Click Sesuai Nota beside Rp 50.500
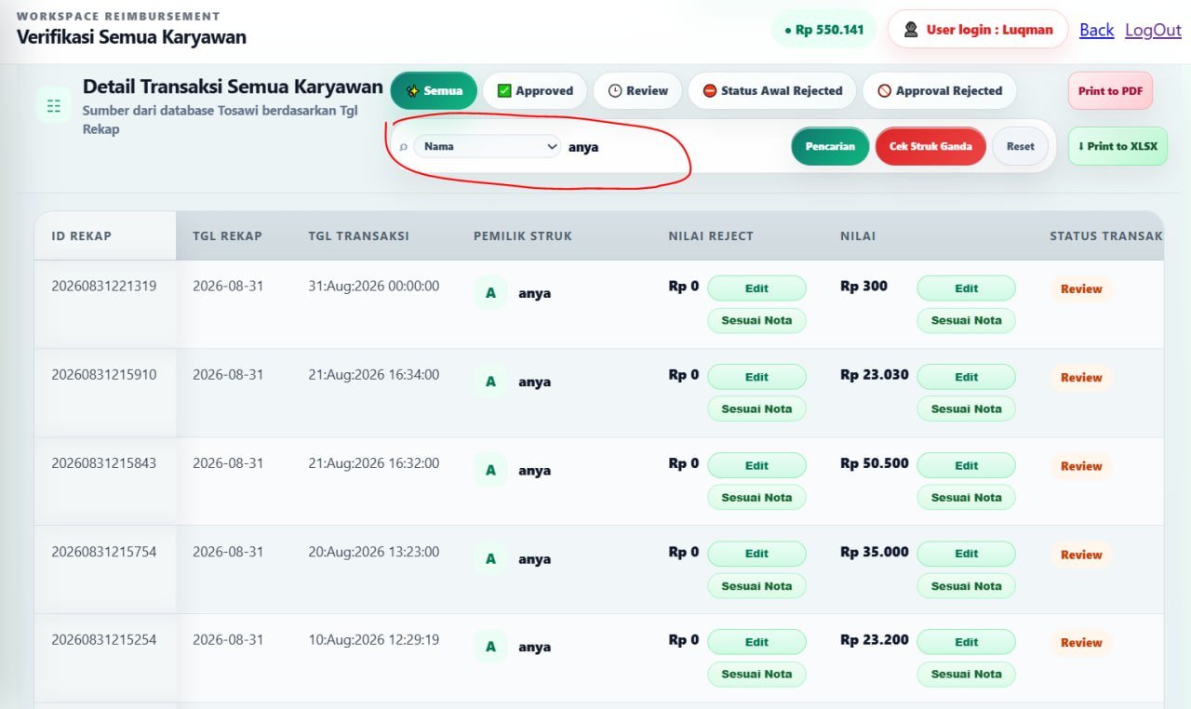 [966, 497]
